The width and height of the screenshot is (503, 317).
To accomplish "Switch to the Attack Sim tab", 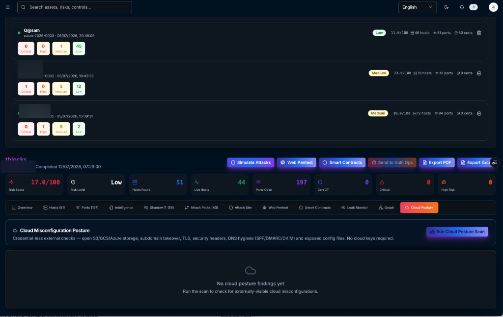I will (x=240, y=208).
